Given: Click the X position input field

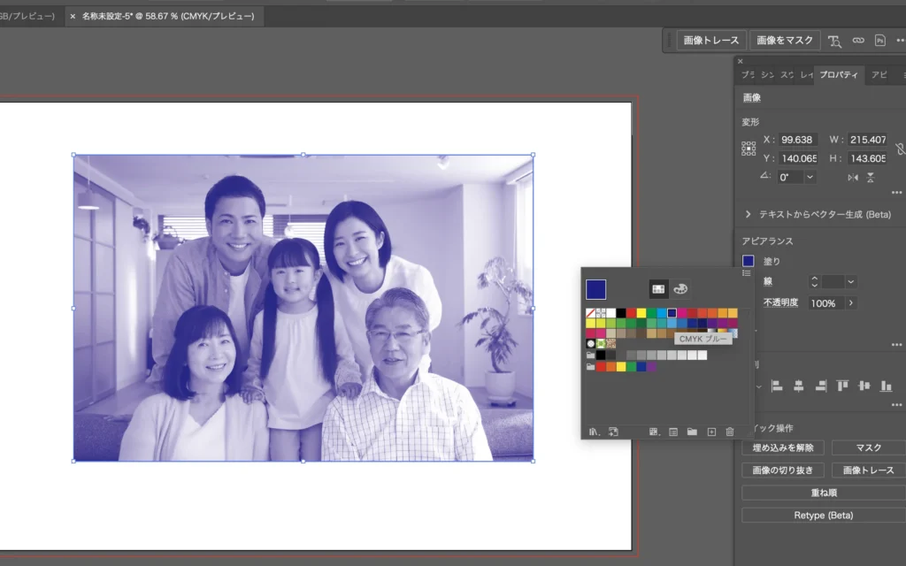Looking at the screenshot, I should (x=797, y=140).
